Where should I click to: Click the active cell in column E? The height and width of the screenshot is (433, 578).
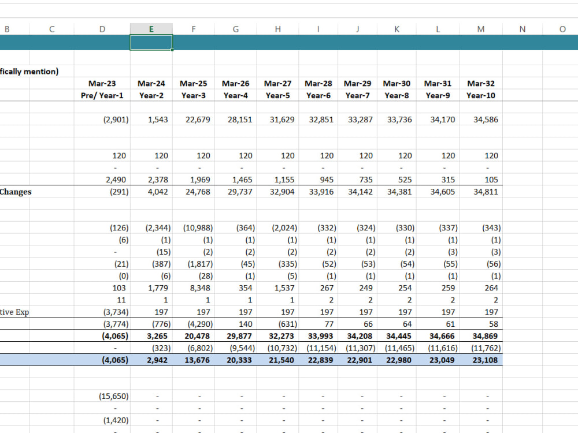151,42
